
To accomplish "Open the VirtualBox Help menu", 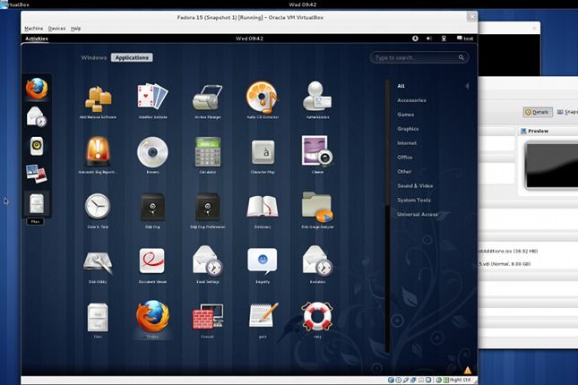I will [x=75, y=29].
